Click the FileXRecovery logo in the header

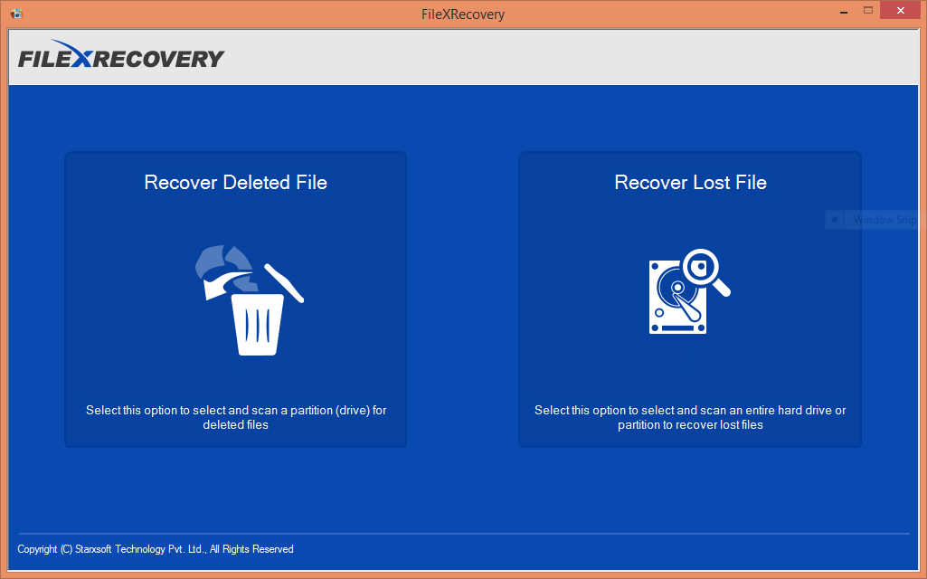[x=121, y=57]
